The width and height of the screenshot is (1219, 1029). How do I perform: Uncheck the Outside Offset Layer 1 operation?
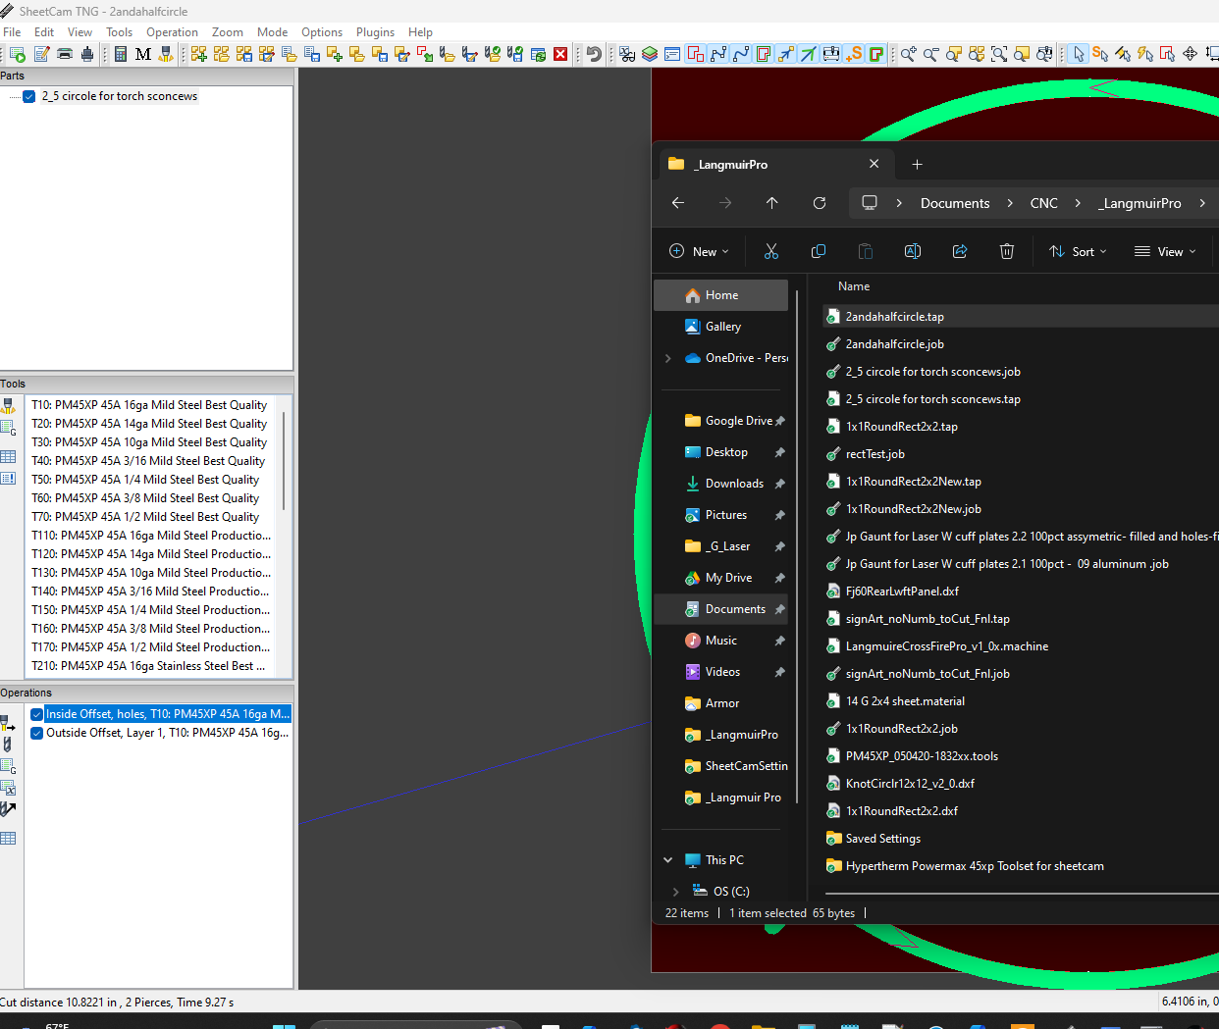pos(36,733)
